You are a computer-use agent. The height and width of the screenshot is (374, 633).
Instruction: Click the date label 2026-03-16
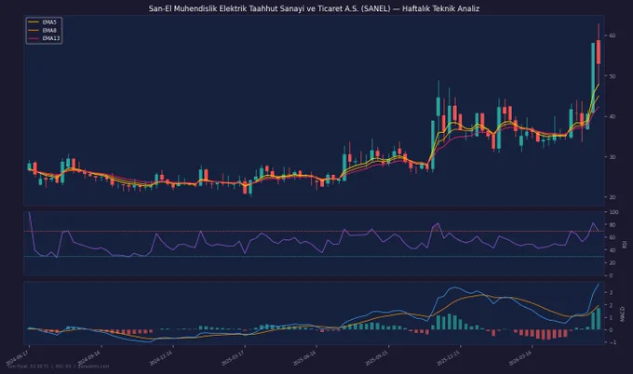pyautogui.click(x=520, y=357)
